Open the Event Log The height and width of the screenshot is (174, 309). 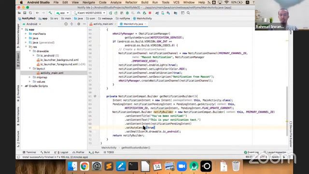pos(252,152)
